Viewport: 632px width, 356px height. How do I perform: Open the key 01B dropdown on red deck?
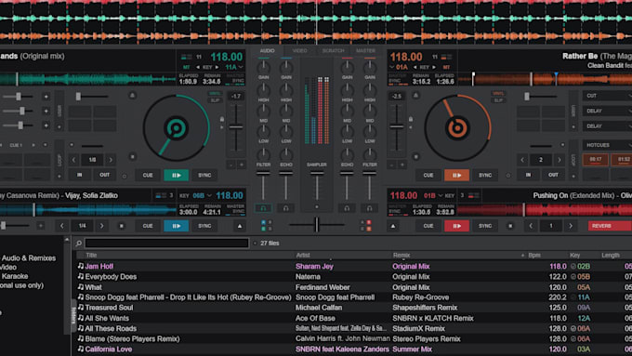coord(433,195)
